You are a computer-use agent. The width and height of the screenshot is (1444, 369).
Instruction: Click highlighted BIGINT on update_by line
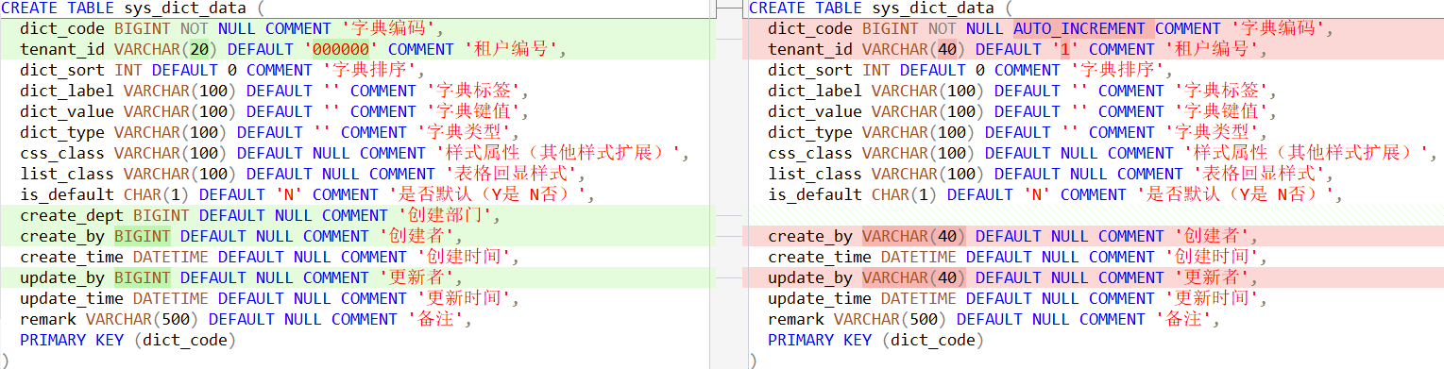click(143, 277)
